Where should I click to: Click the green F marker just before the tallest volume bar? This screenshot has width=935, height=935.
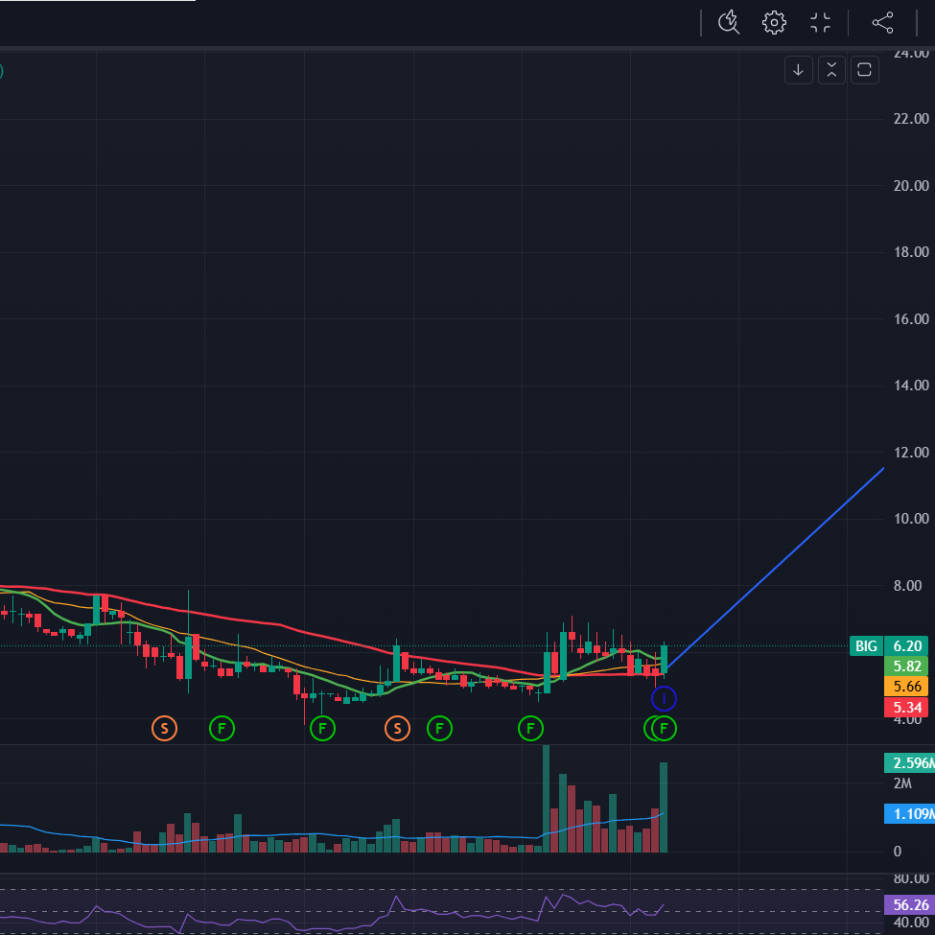click(530, 728)
